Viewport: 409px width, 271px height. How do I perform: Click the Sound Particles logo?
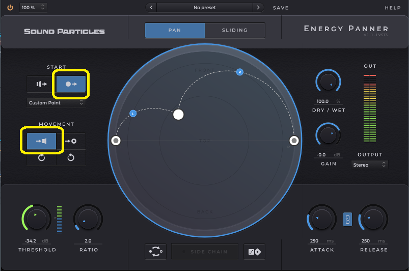64,32
